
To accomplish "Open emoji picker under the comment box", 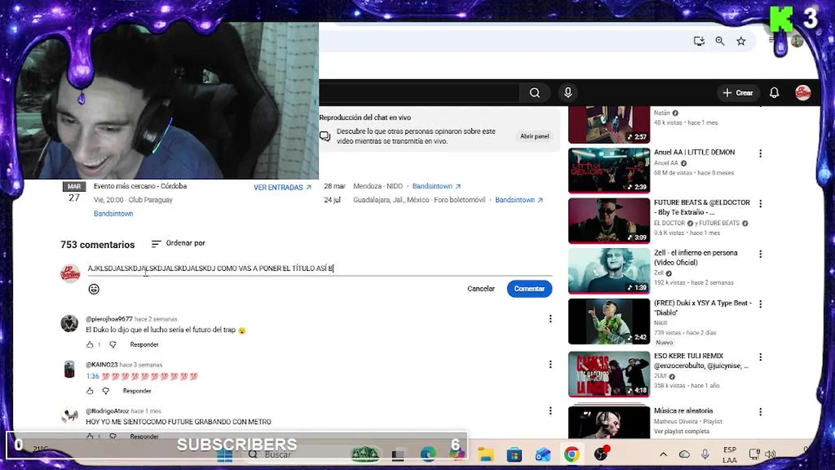I will click(x=94, y=289).
